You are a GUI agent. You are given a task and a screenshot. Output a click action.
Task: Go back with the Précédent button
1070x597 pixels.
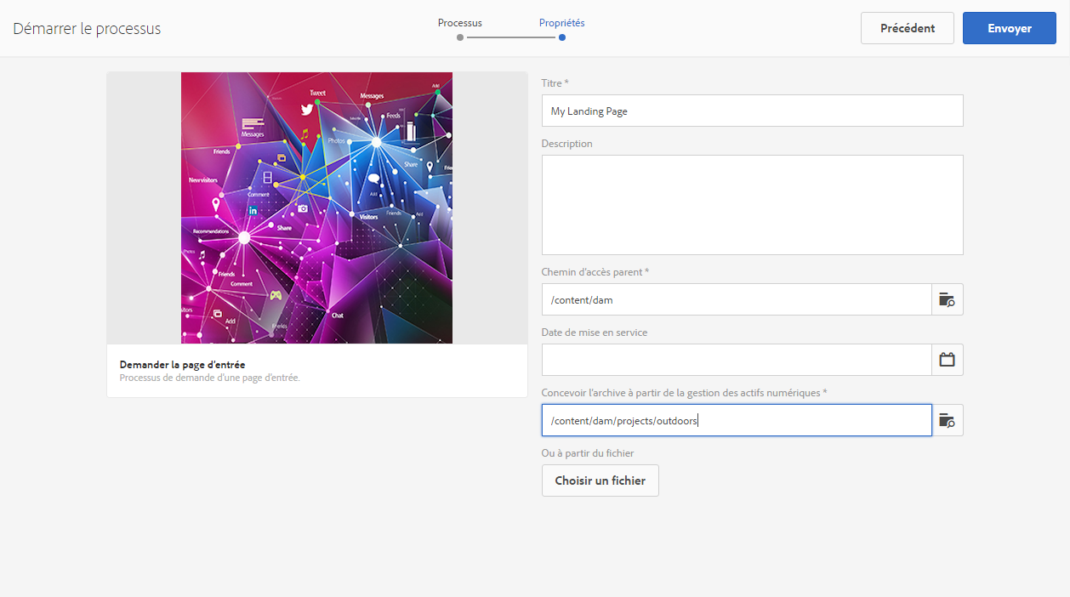(x=908, y=28)
